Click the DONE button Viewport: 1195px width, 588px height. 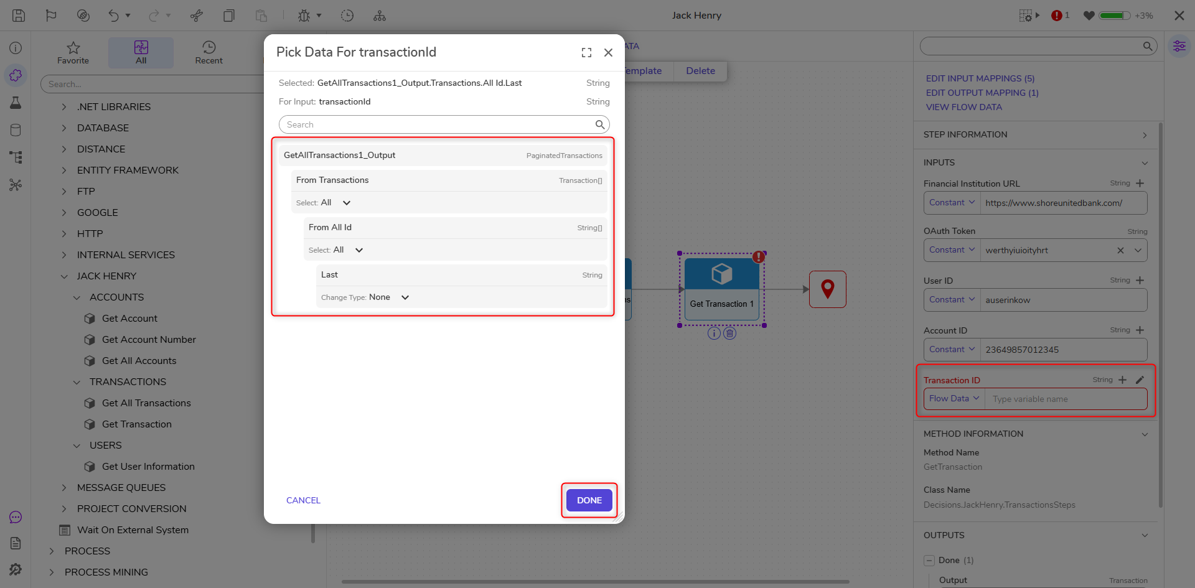tap(589, 500)
